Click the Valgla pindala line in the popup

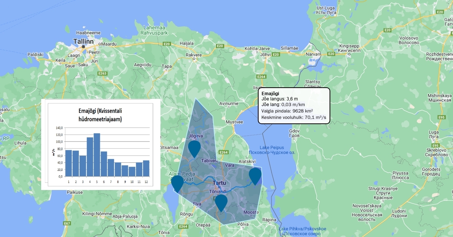tap(287, 111)
